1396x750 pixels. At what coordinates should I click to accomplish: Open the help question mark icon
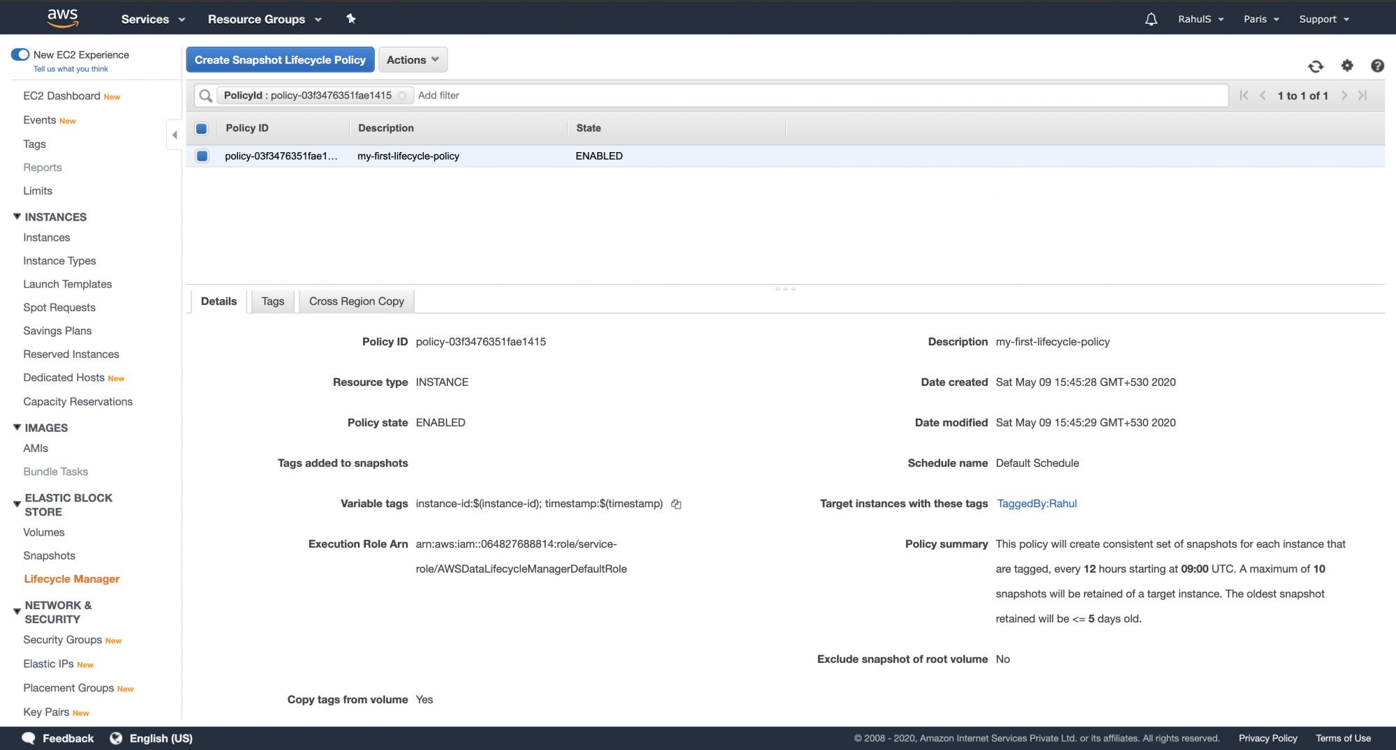tap(1377, 66)
